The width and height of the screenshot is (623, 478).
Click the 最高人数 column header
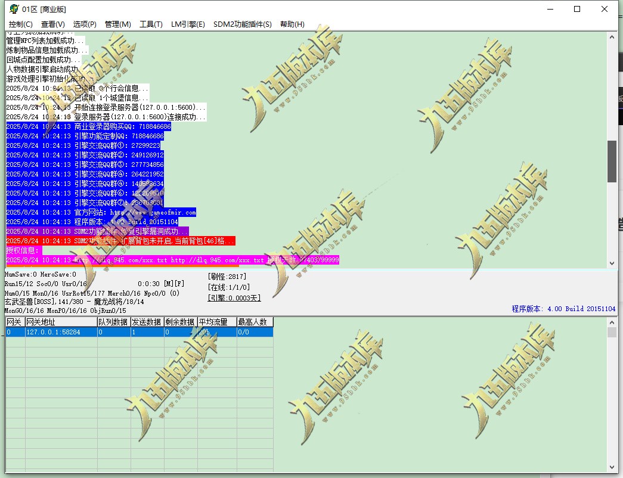(255, 322)
